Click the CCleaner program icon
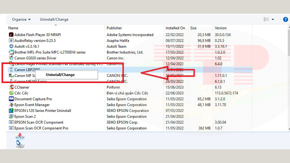This screenshot has width=290, height=163. [x=11, y=87]
